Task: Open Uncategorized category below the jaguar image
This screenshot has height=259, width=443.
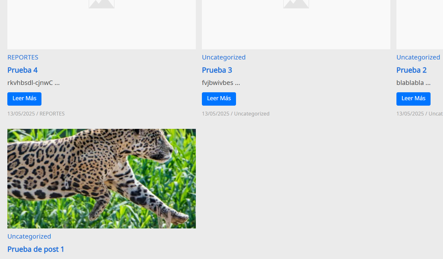Action: 29,236
